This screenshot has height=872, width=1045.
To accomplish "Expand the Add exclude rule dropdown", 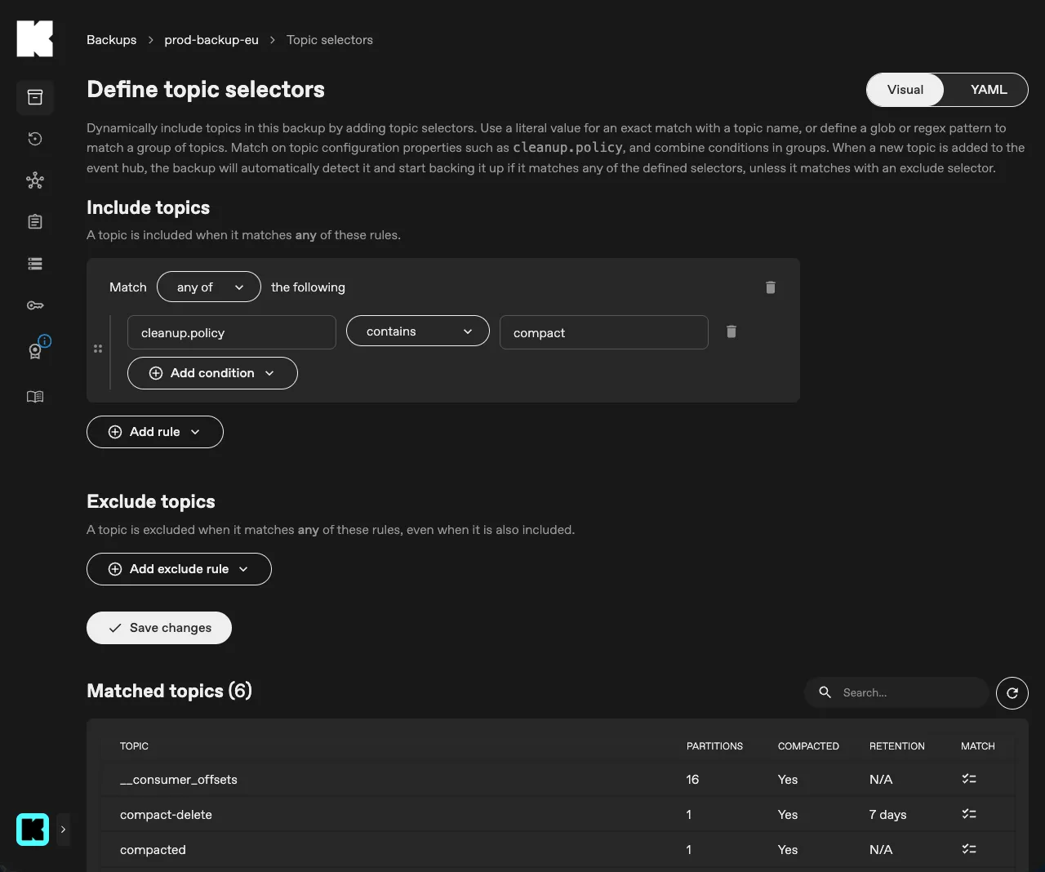I will (179, 569).
